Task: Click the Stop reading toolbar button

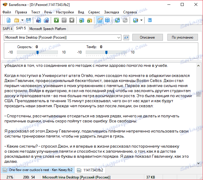Action: tap(72, 20)
